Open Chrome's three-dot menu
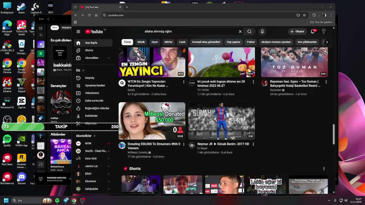 pos(331,15)
